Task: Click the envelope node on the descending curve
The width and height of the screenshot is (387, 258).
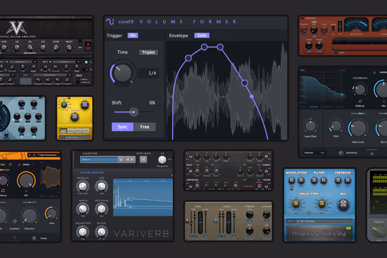Action: [x=245, y=83]
